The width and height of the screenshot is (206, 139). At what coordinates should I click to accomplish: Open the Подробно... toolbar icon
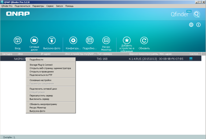click(x=90, y=40)
